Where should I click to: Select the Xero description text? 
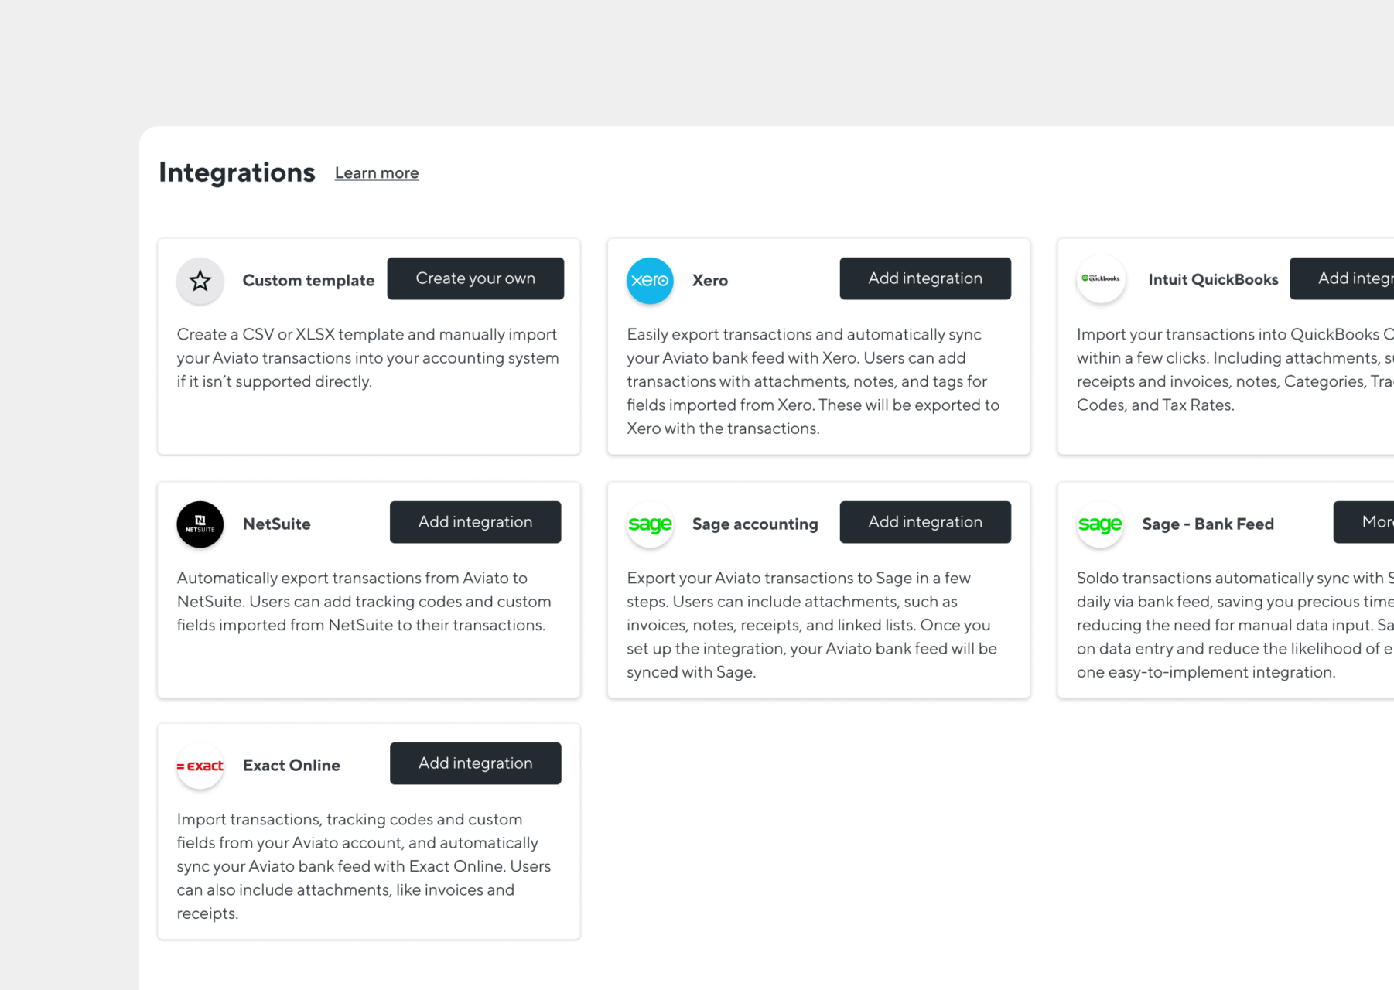[813, 381]
